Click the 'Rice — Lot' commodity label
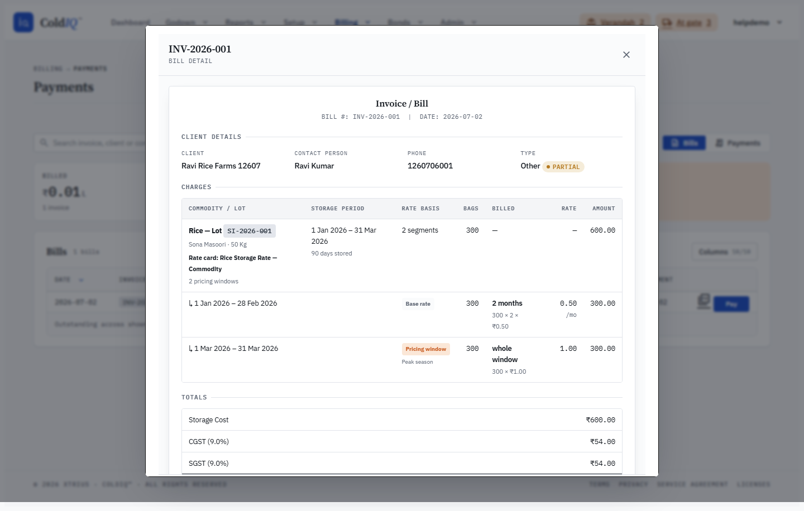This screenshot has height=511, width=804. point(205,231)
